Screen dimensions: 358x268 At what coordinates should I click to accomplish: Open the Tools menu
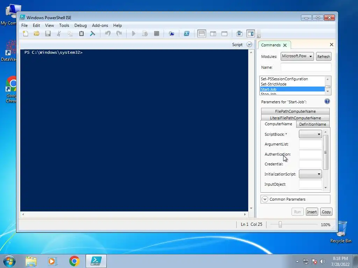tap(64, 25)
